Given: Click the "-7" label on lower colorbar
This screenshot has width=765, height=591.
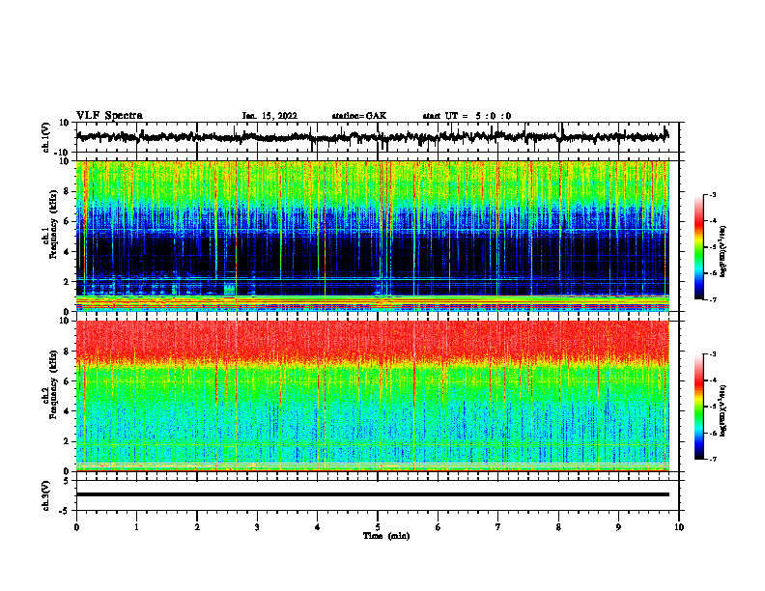Looking at the screenshot, I should [x=712, y=460].
